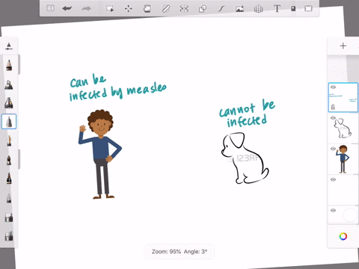Hide the waving boy layer
The width and height of the screenshot is (359, 269).
click(333, 149)
